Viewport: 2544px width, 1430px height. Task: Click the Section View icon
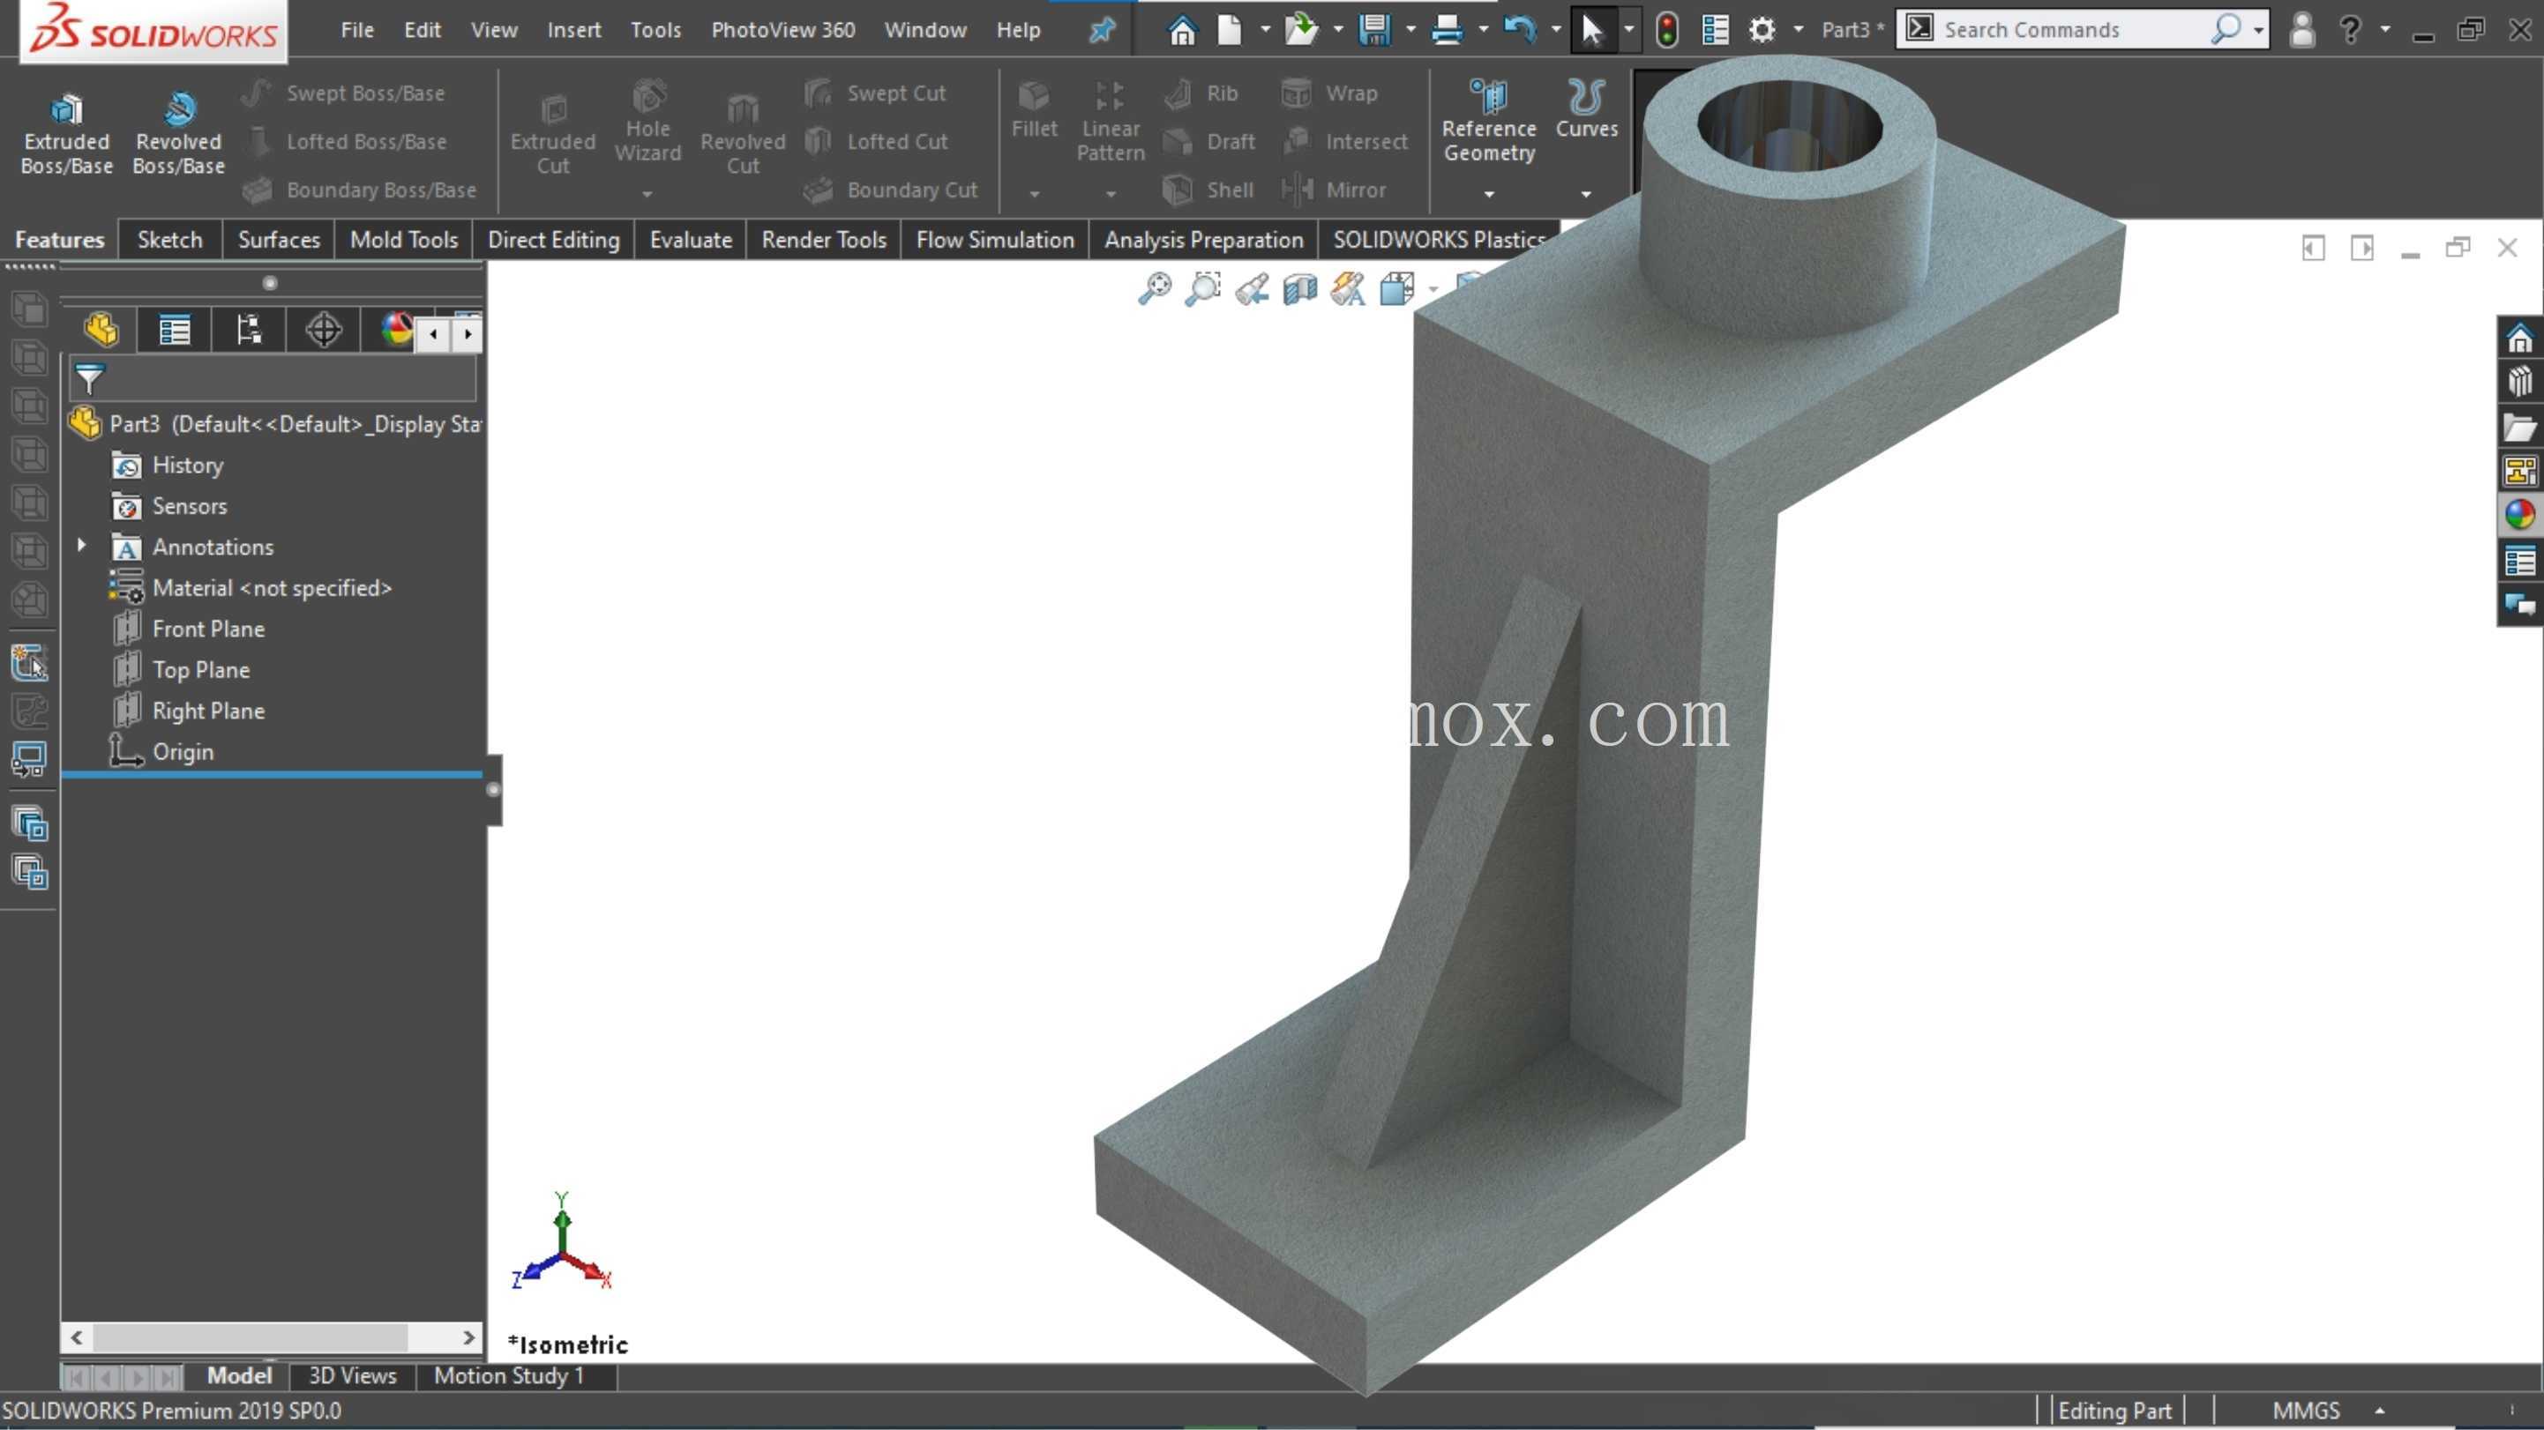pos(1299,289)
